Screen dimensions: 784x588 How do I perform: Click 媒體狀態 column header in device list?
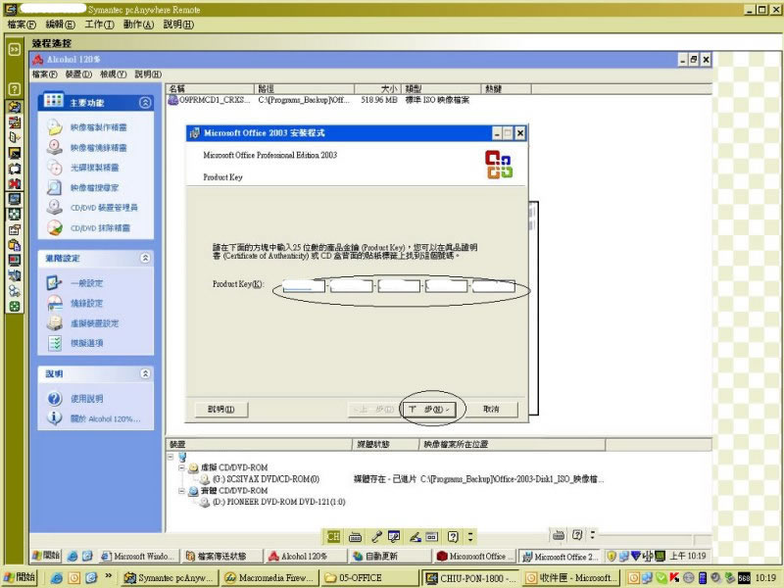385,444
